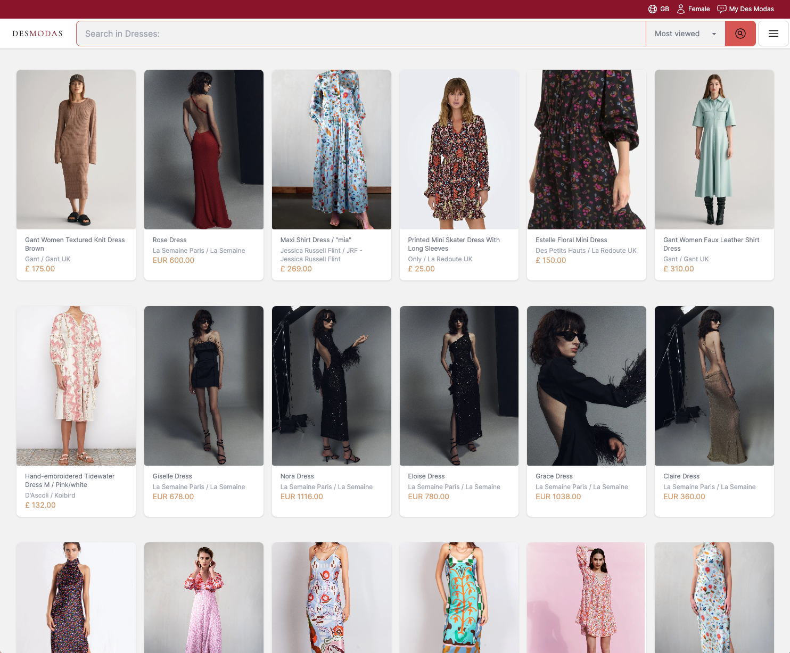Click Gant Women Textured Knit Dress title
Screen dimensions: 790x653
75,244
